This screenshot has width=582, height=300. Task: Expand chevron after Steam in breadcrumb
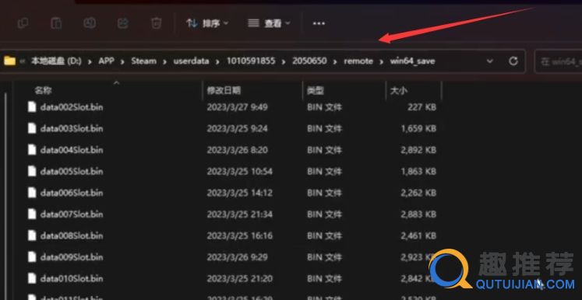(x=165, y=61)
